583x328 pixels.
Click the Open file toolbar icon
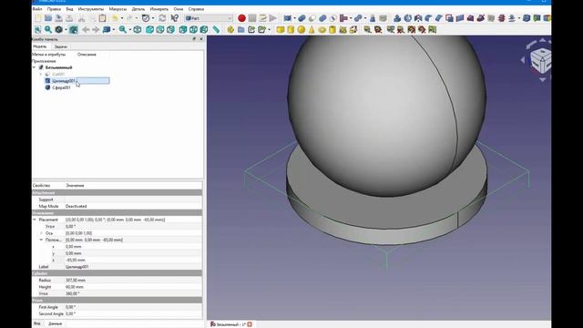click(48, 18)
